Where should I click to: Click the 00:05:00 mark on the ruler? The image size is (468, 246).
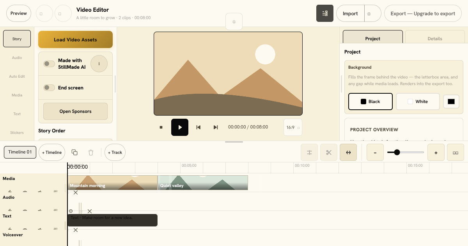pyautogui.click(x=189, y=166)
